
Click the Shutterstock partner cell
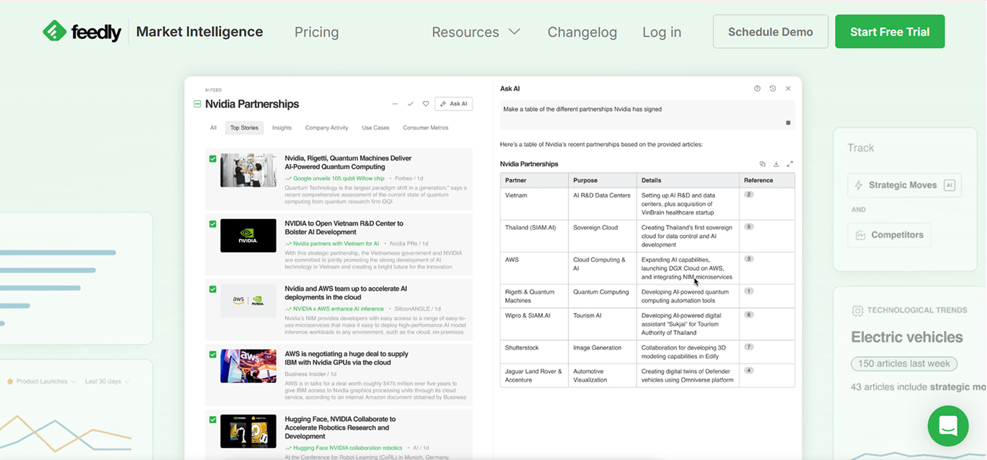click(x=534, y=351)
